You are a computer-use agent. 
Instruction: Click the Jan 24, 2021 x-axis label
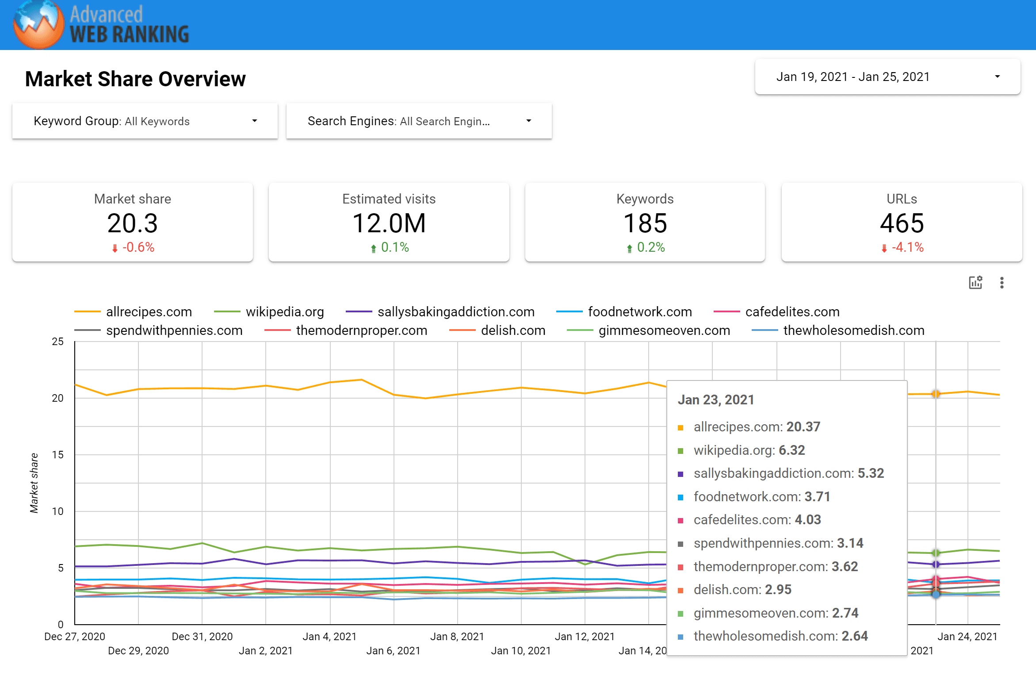tap(967, 637)
